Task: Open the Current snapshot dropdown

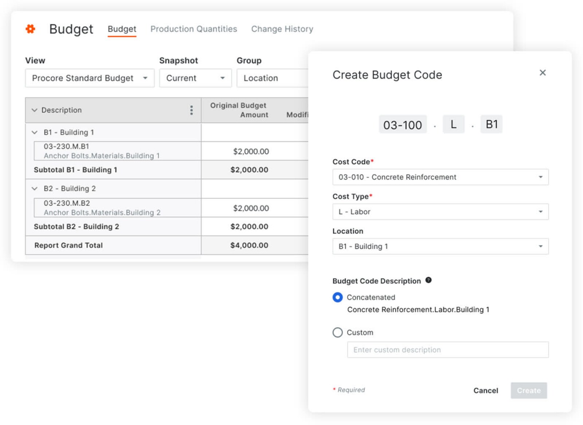Action: [195, 78]
